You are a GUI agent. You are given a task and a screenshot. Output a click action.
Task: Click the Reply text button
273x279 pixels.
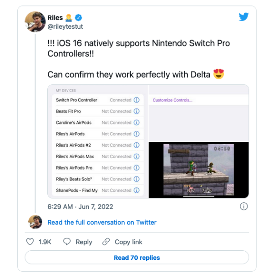click(x=84, y=242)
